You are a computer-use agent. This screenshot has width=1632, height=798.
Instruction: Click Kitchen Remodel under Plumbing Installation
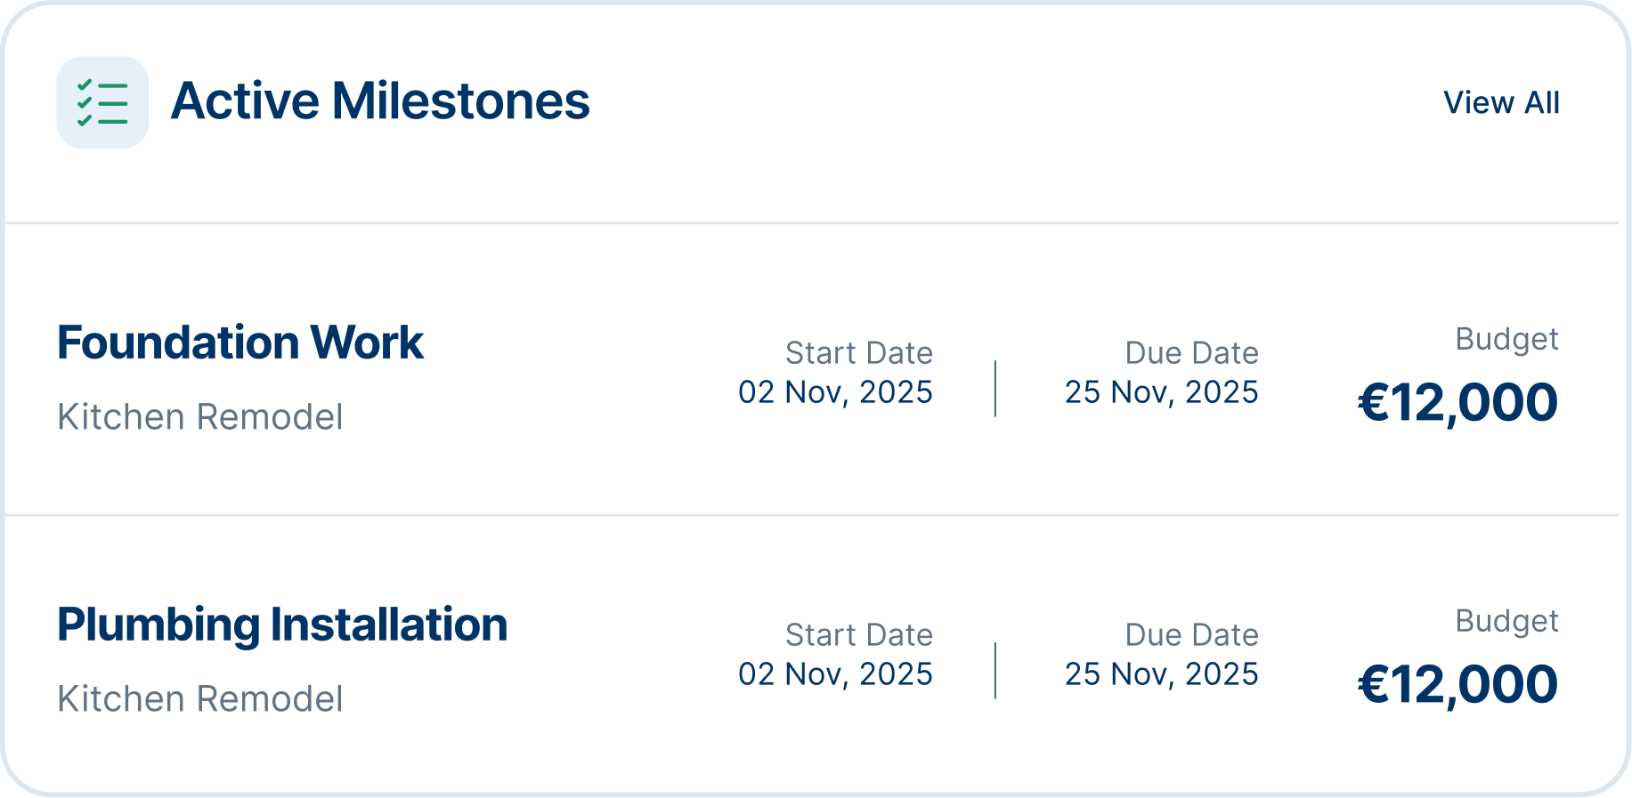pos(200,699)
